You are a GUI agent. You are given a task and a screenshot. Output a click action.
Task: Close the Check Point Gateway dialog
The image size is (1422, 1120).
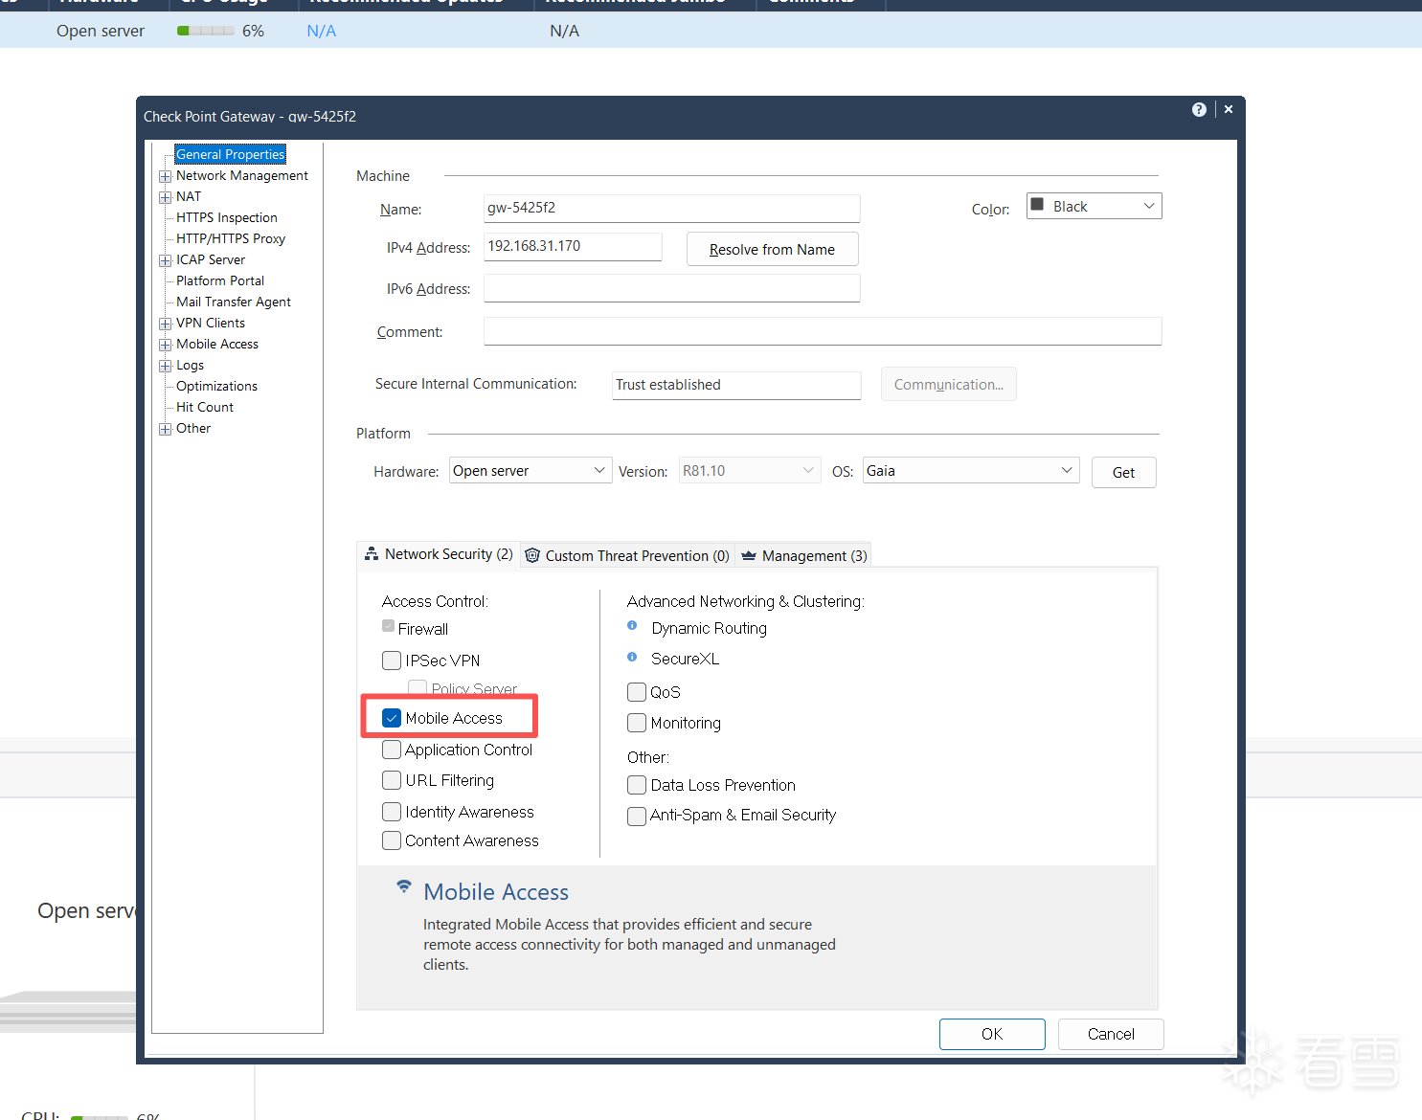[1229, 110]
